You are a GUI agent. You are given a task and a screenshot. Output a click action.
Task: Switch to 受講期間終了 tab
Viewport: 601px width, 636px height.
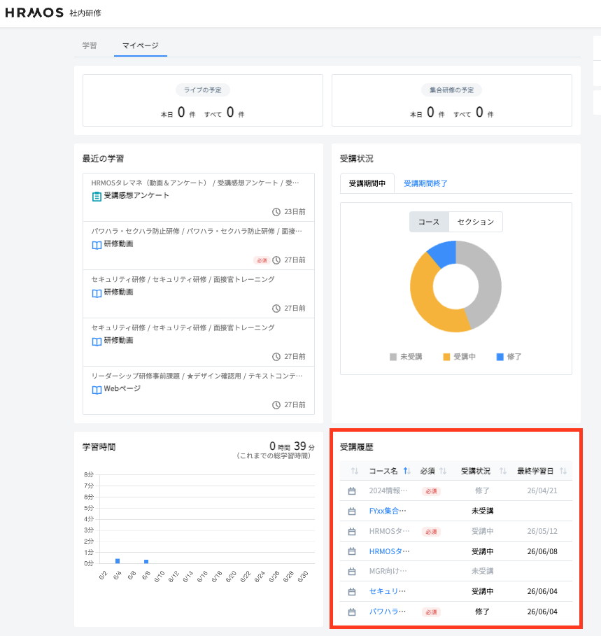(x=425, y=183)
